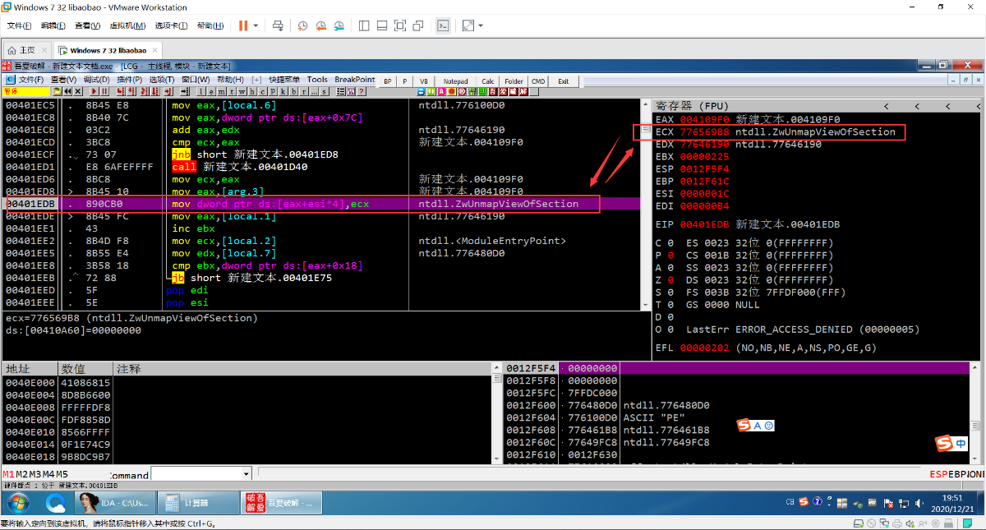
Task: Open the breakpoints 'b' button
Action: click(x=293, y=91)
